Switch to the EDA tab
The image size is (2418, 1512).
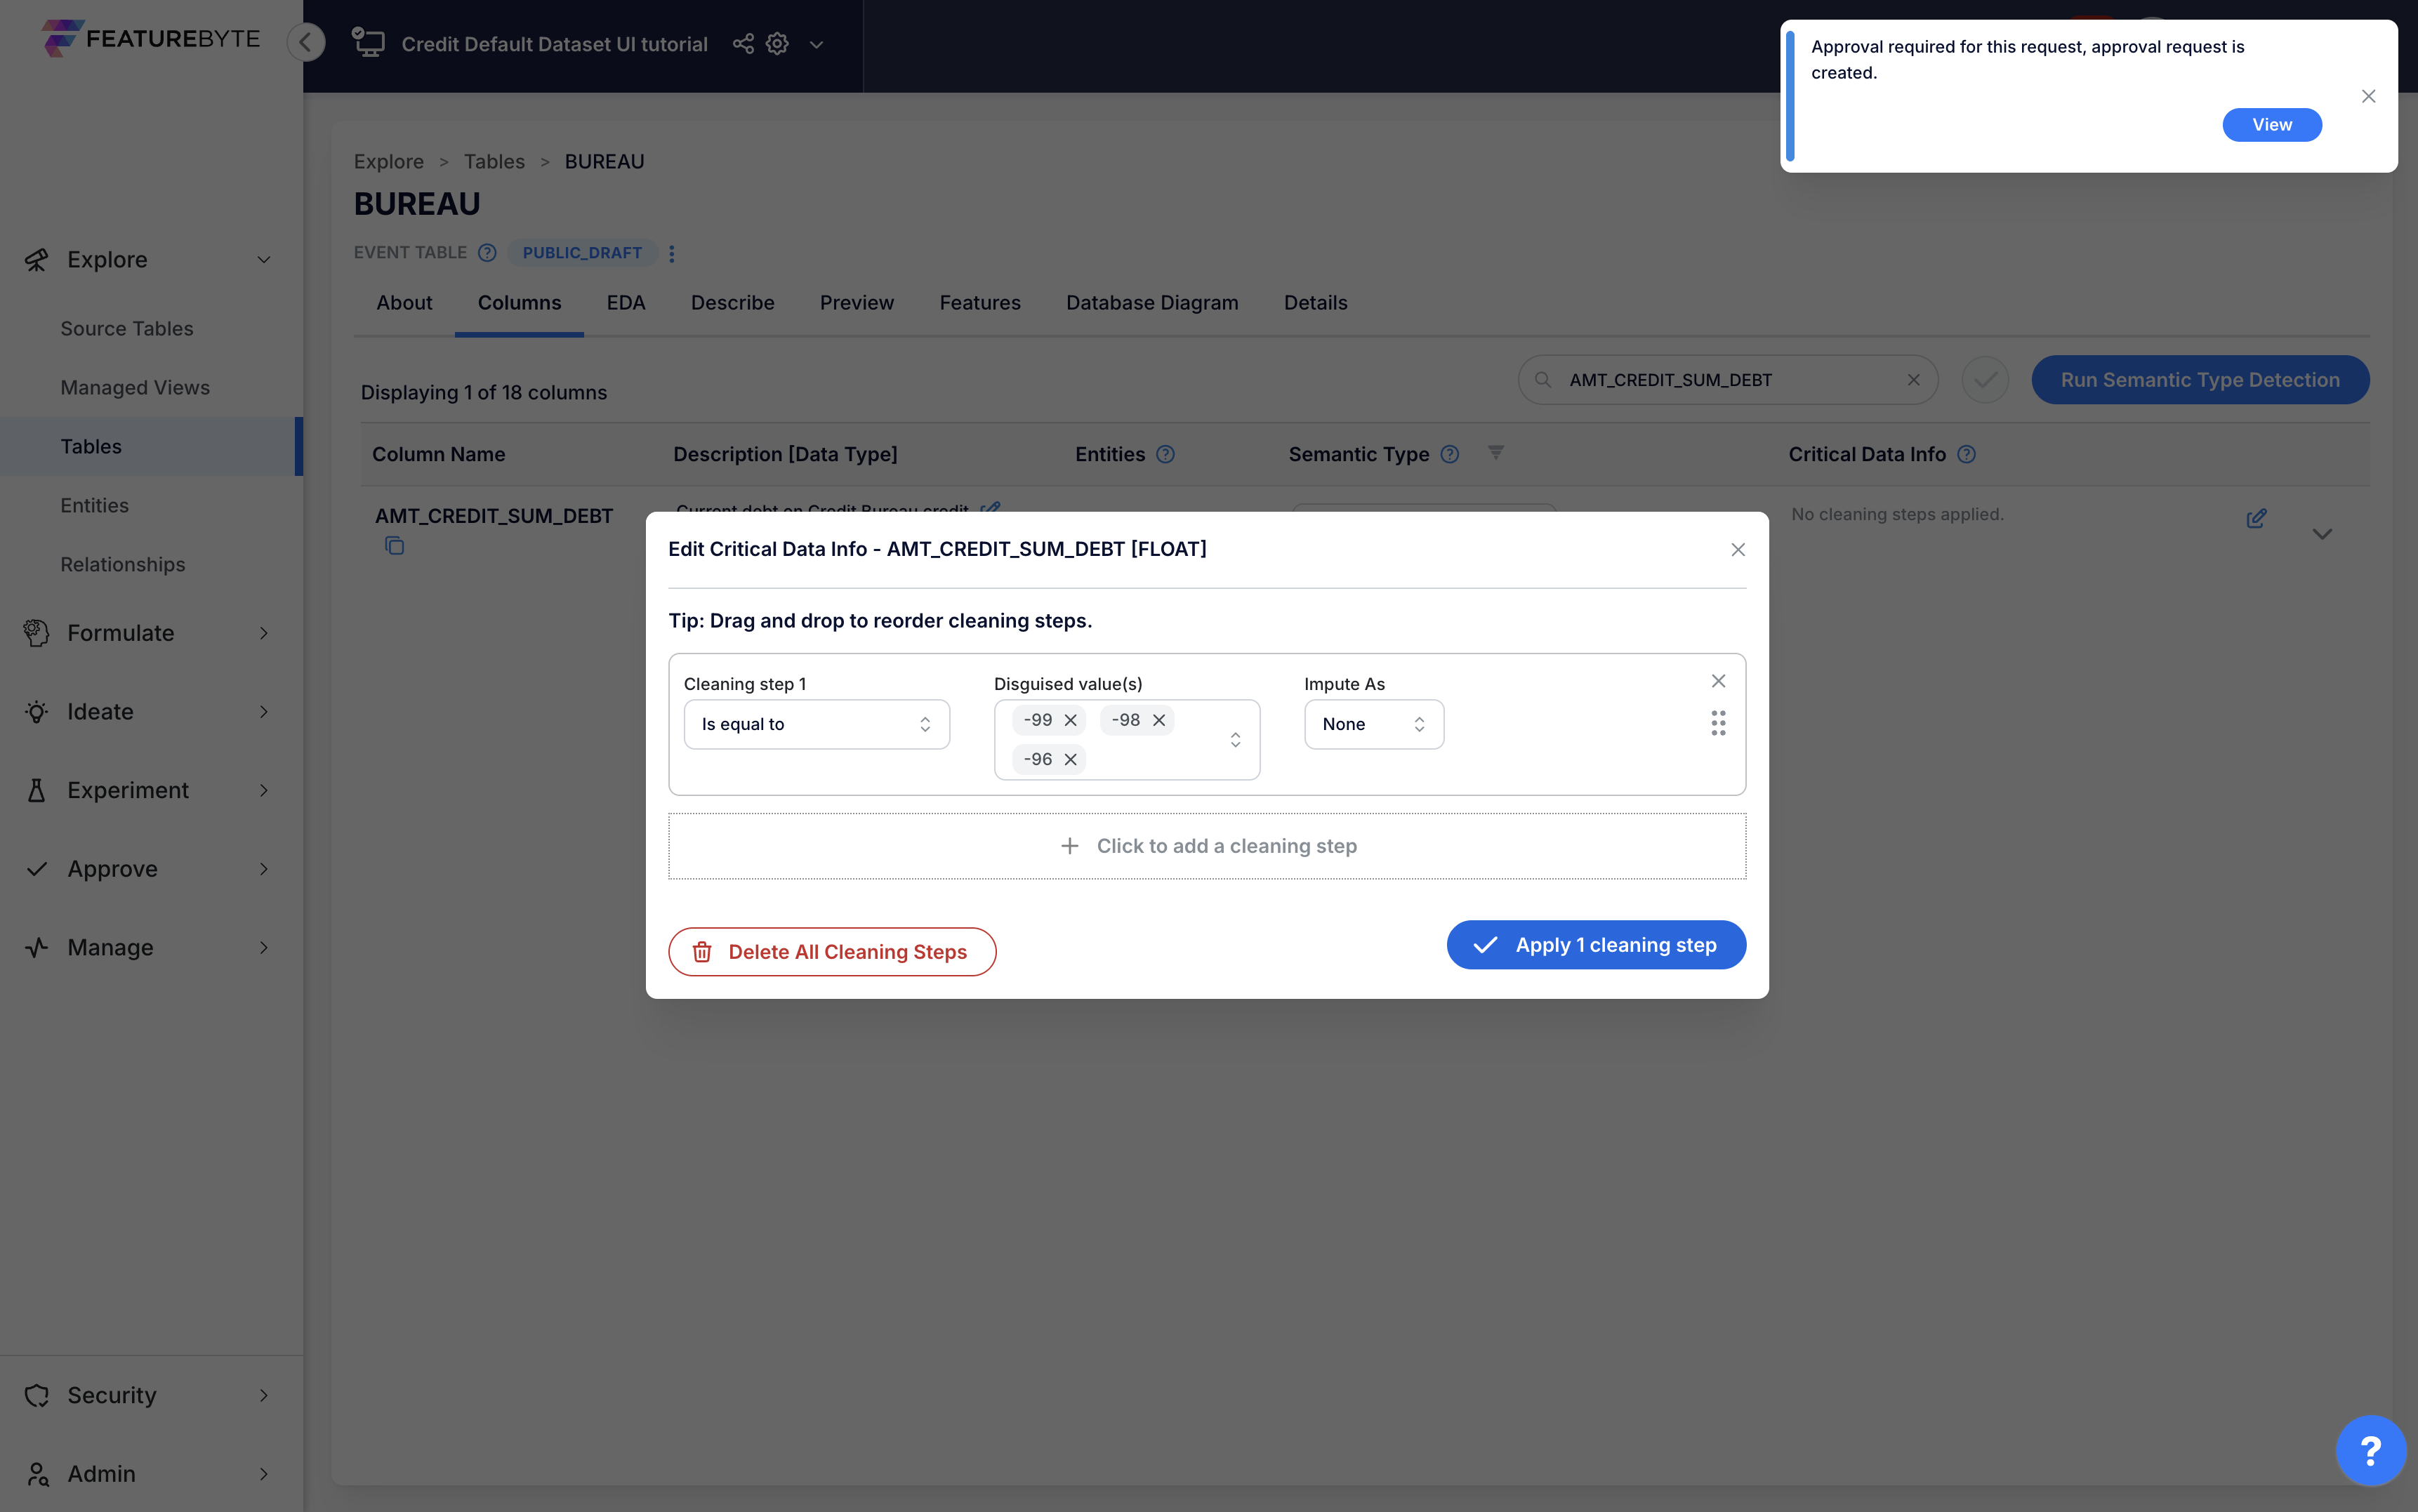(625, 303)
